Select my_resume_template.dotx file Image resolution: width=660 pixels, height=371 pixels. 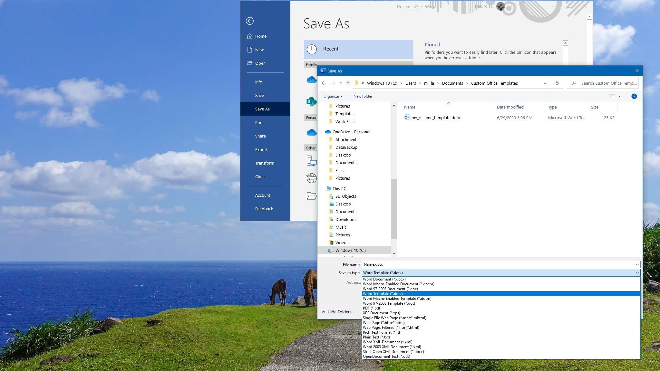tap(435, 118)
